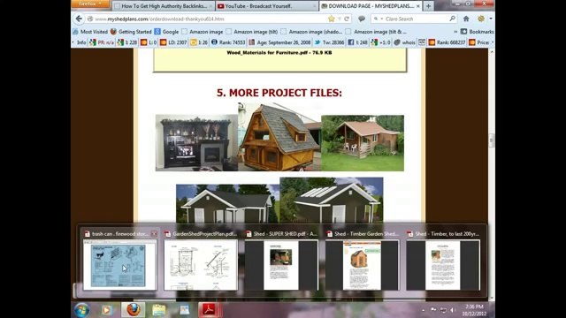The image size is (566, 318).
Task: Open the gear add-on icon near home
Action: tap(481, 19)
